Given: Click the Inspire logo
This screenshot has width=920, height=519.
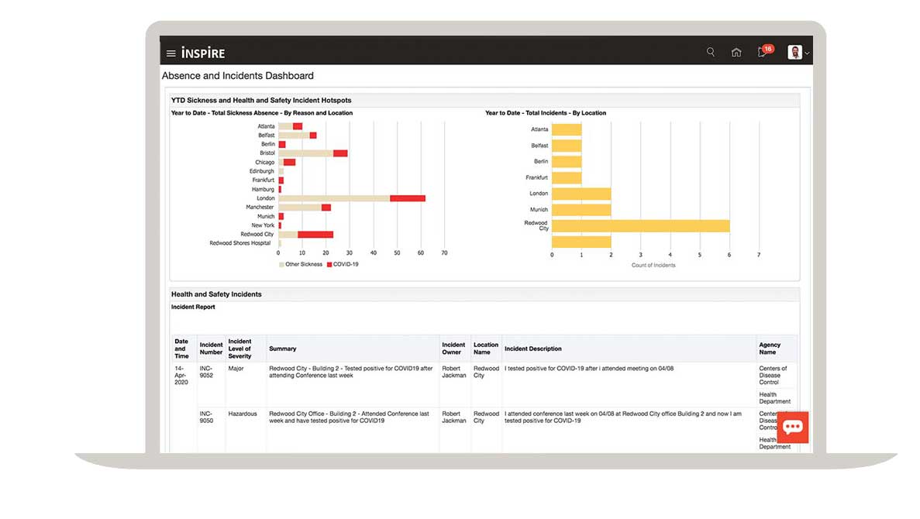Looking at the screenshot, I should (203, 53).
